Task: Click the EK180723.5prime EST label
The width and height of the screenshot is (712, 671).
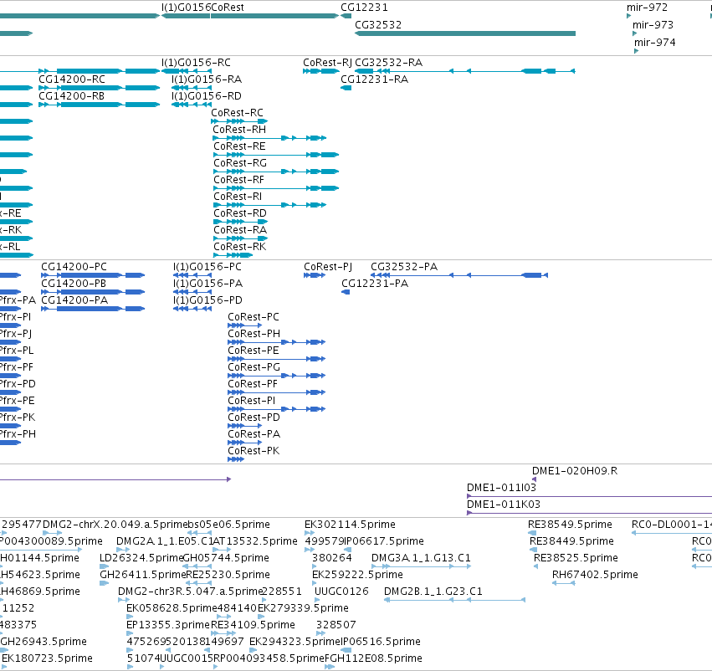Action: (47, 658)
